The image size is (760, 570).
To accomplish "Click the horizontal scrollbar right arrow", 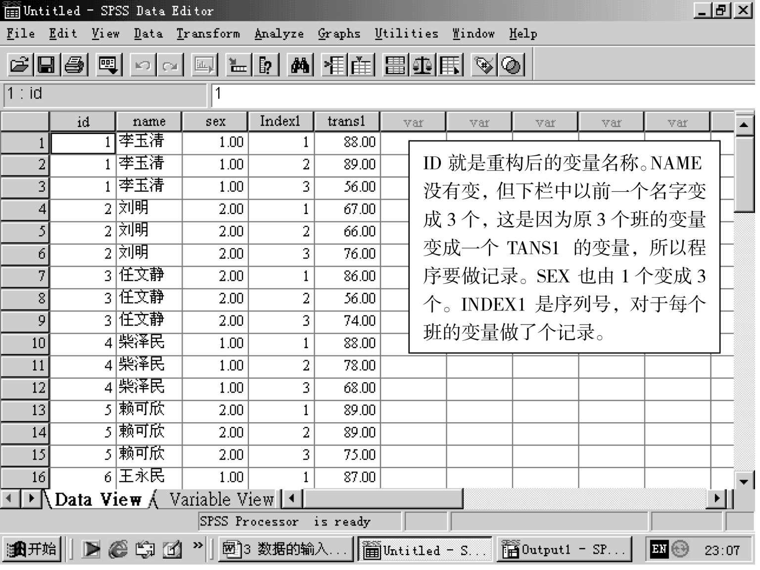I will point(716,498).
